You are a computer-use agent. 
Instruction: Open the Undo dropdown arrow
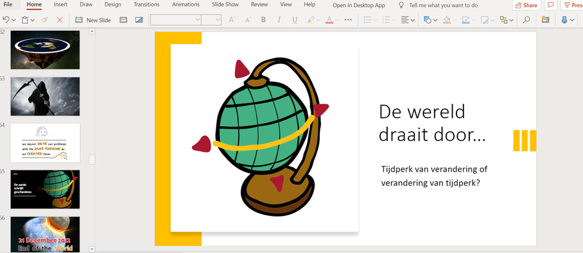pos(13,20)
